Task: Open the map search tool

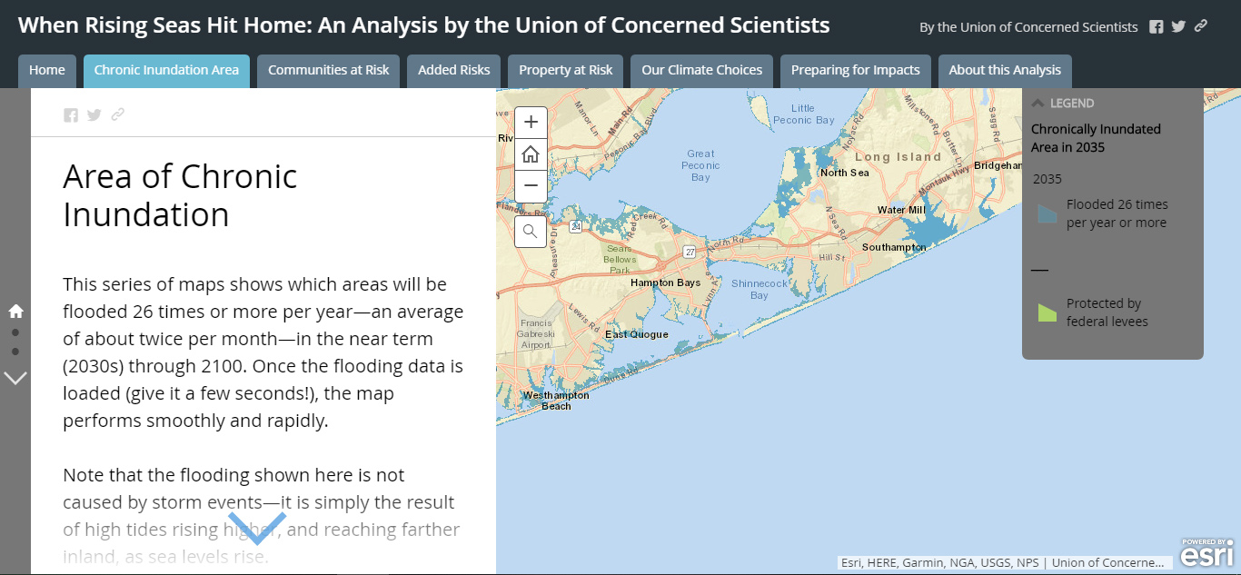Action: 531,232
